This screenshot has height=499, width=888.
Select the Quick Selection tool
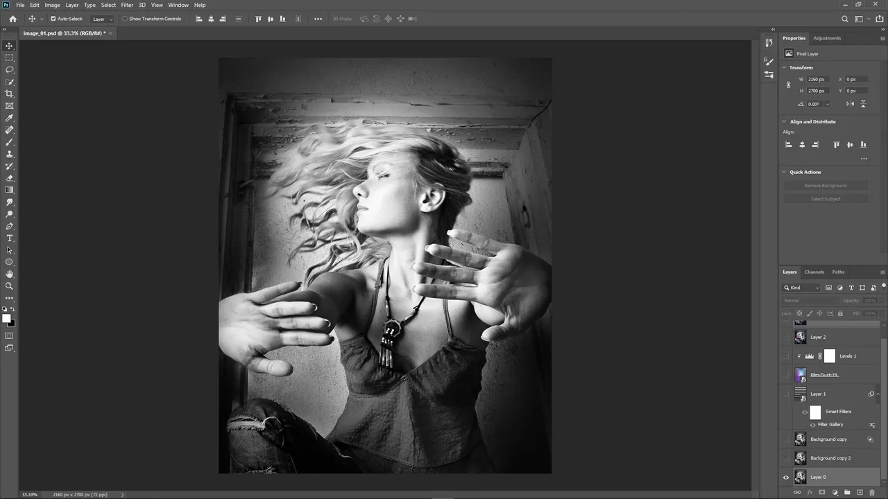point(9,82)
